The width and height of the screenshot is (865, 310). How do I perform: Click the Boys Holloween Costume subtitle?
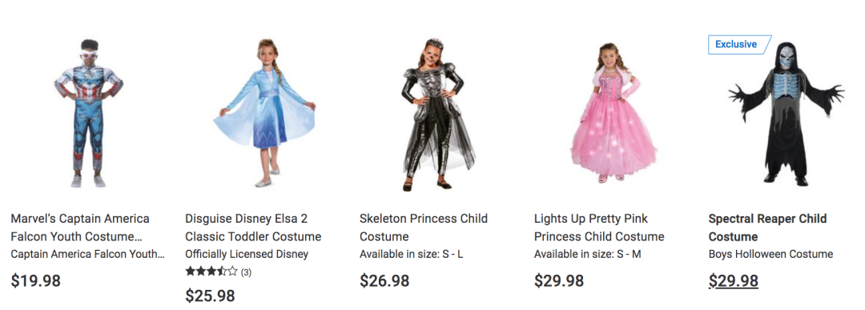[770, 254]
